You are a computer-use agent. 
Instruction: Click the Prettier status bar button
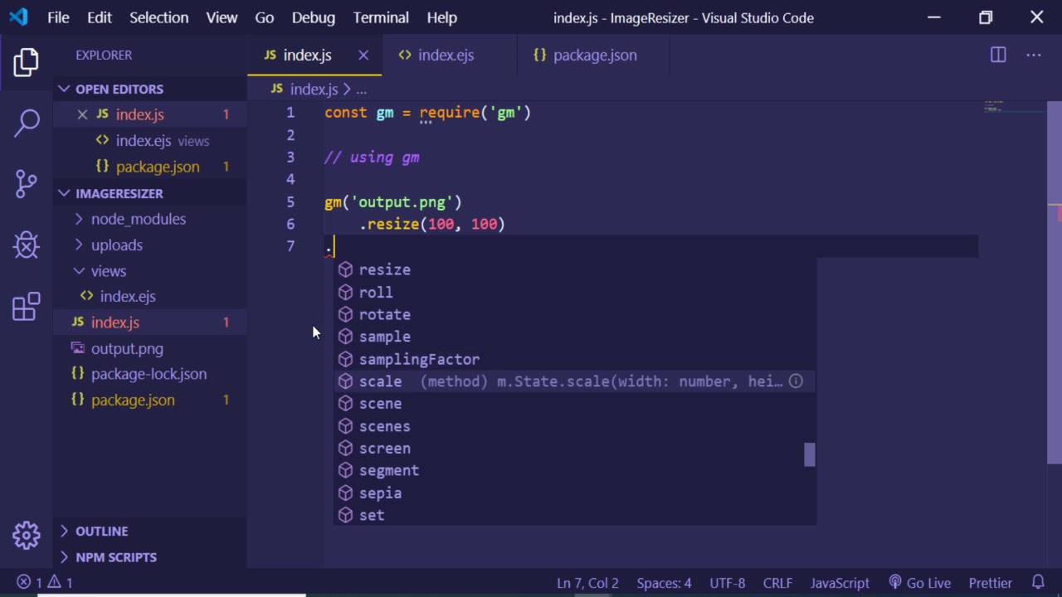click(990, 583)
